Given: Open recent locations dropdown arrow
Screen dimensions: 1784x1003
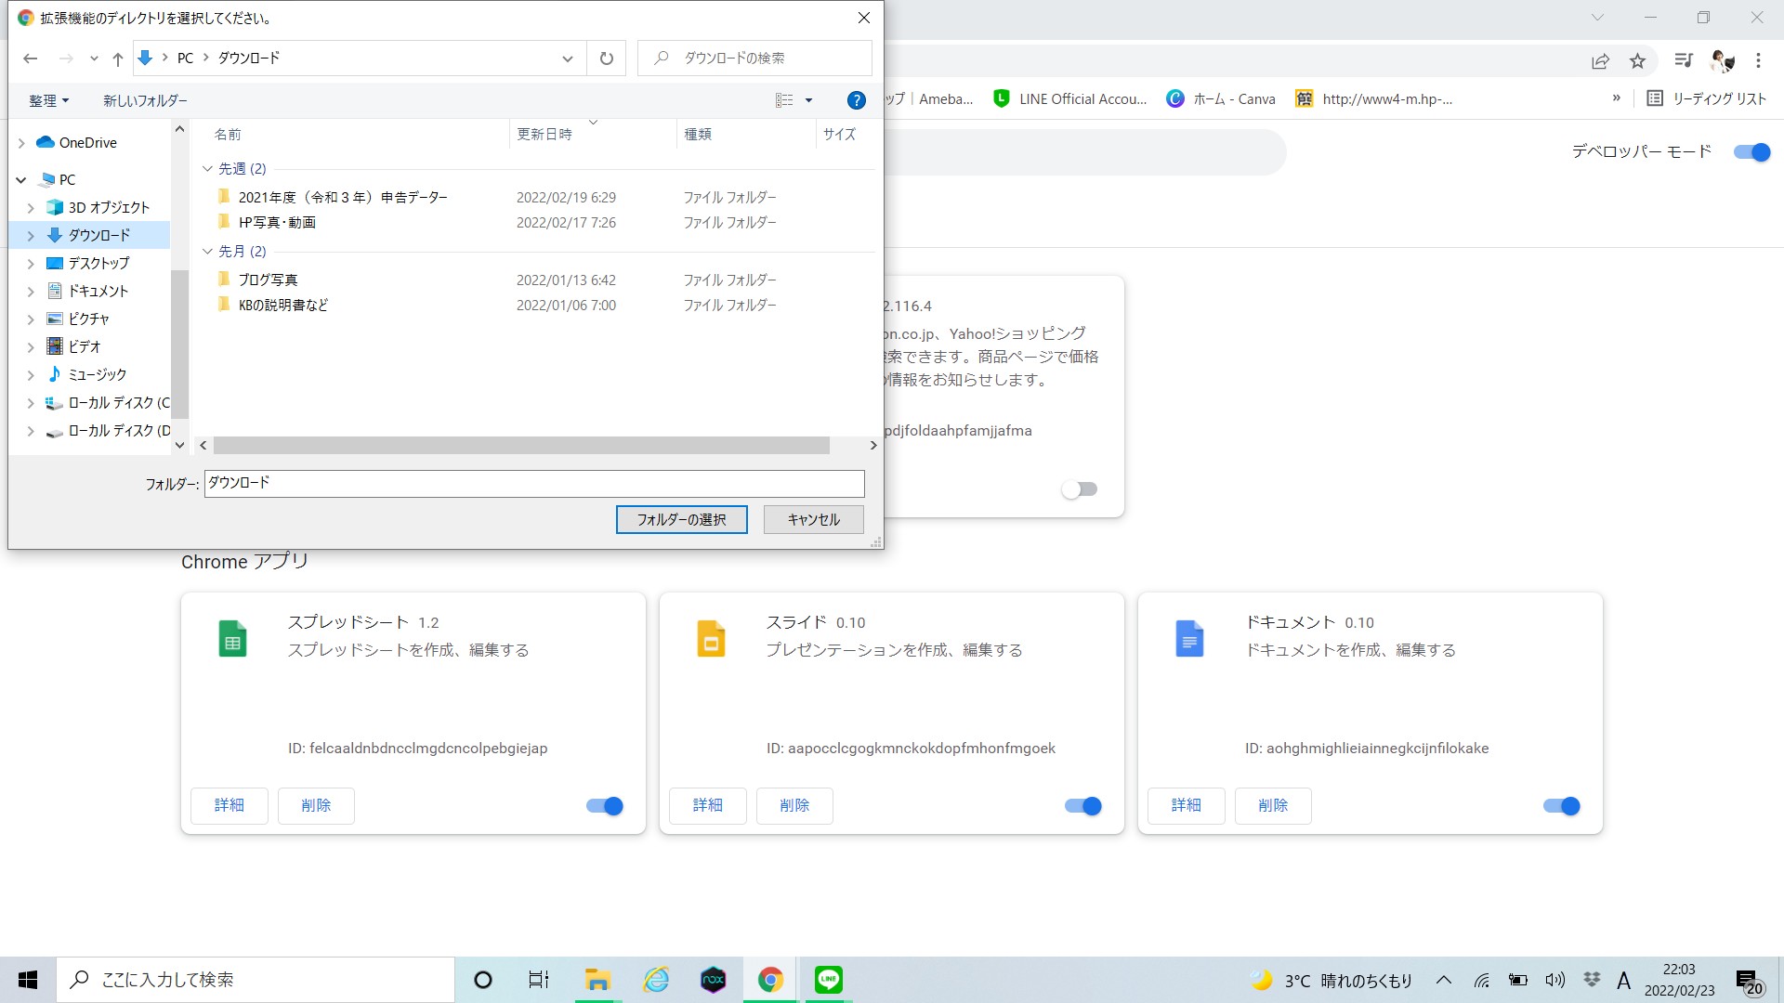Looking at the screenshot, I should 94,59.
